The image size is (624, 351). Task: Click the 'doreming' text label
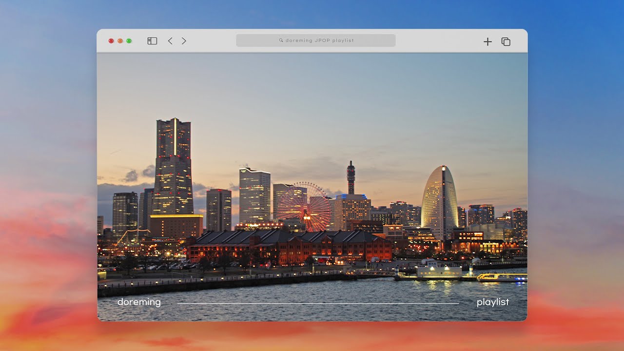[x=139, y=302]
